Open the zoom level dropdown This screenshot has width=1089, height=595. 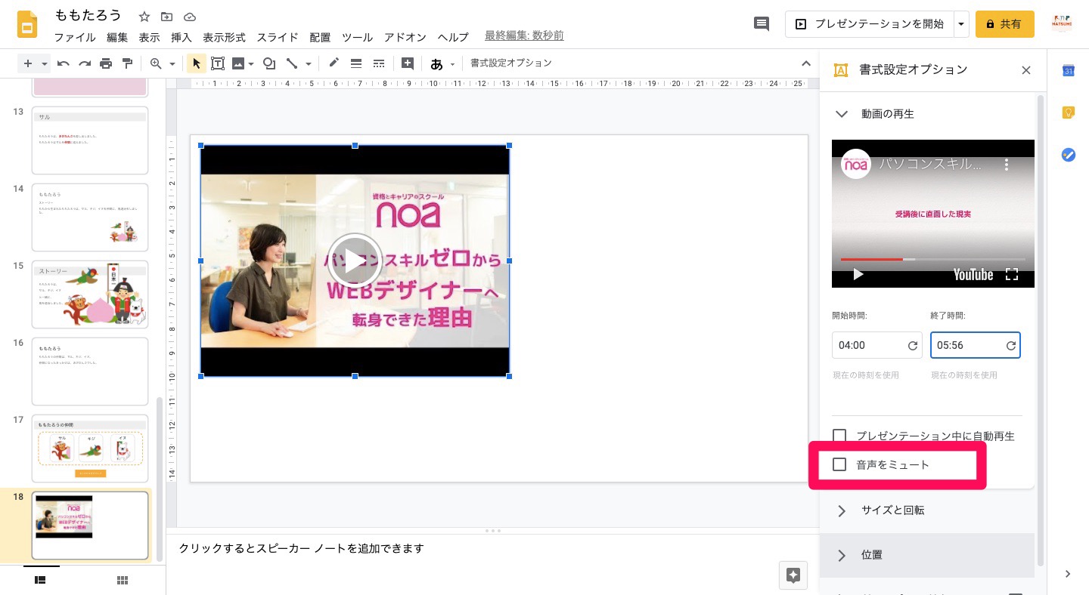pos(172,63)
